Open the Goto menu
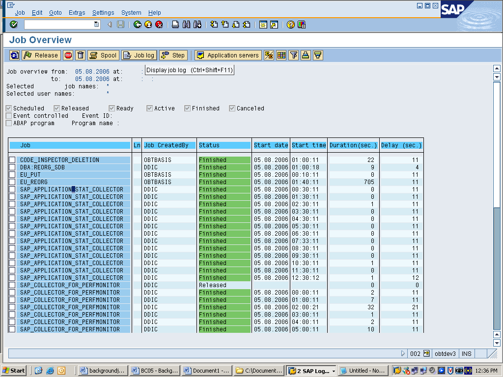The image size is (503, 377). (55, 12)
